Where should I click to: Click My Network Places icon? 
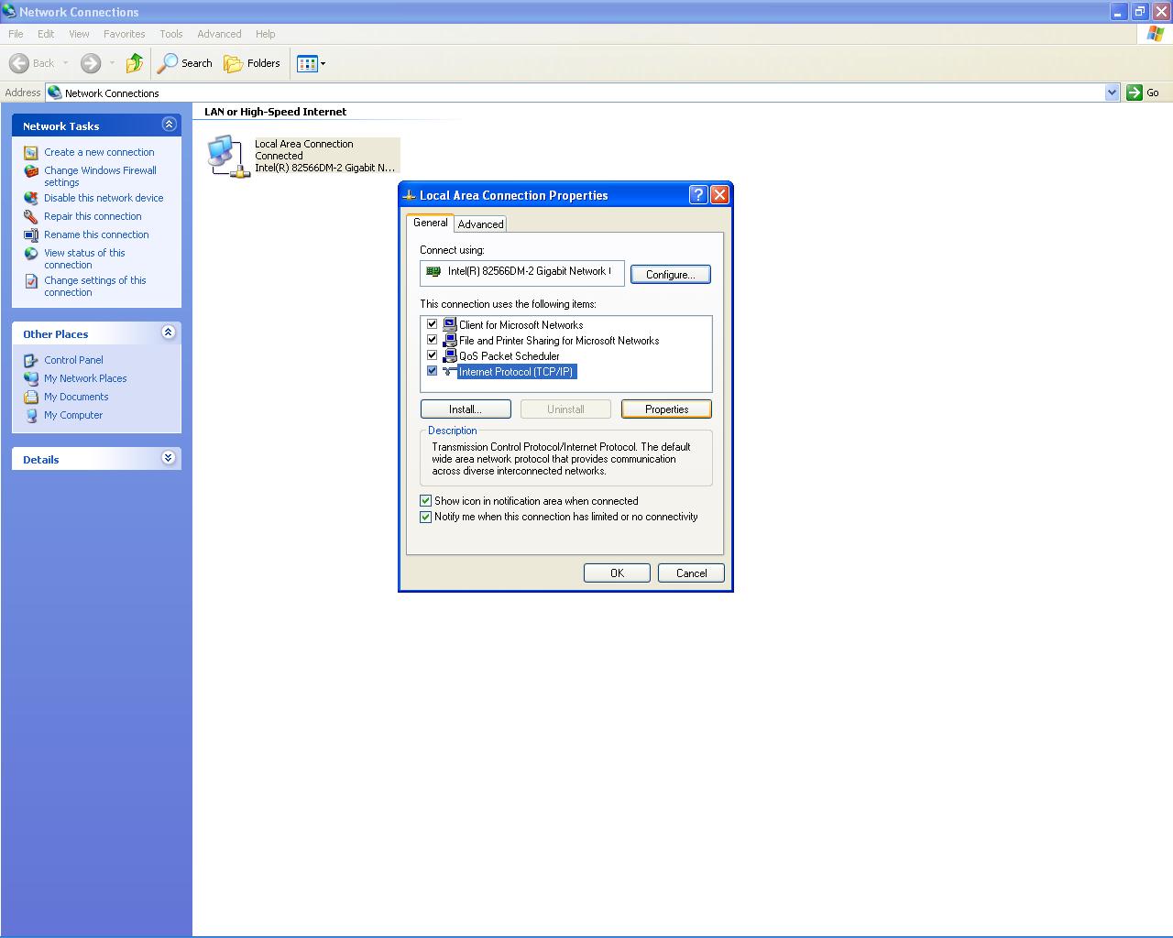[x=31, y=378]
